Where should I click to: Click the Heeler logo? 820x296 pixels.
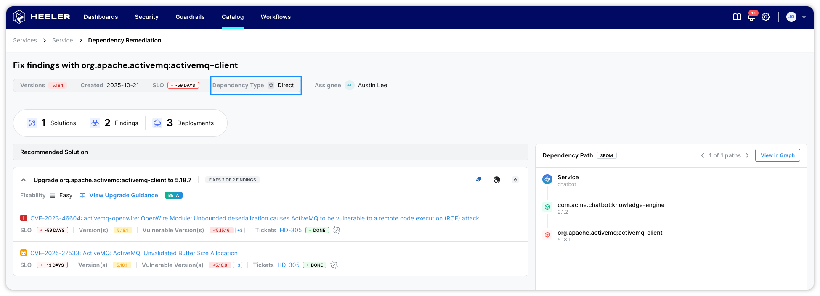pyautogui.click(x=42, y=17)
